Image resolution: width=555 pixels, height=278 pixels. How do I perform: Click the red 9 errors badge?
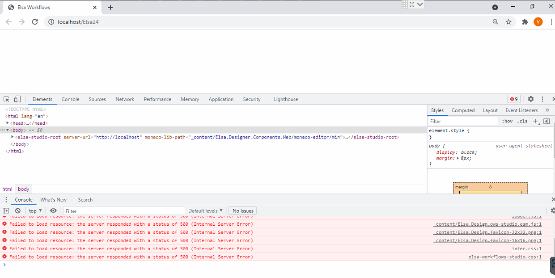pyautogui.click(x=513, y=99)
